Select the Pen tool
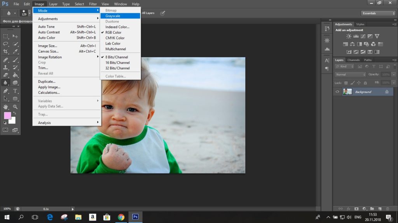The image size is (398, 223). pos(5,91)
